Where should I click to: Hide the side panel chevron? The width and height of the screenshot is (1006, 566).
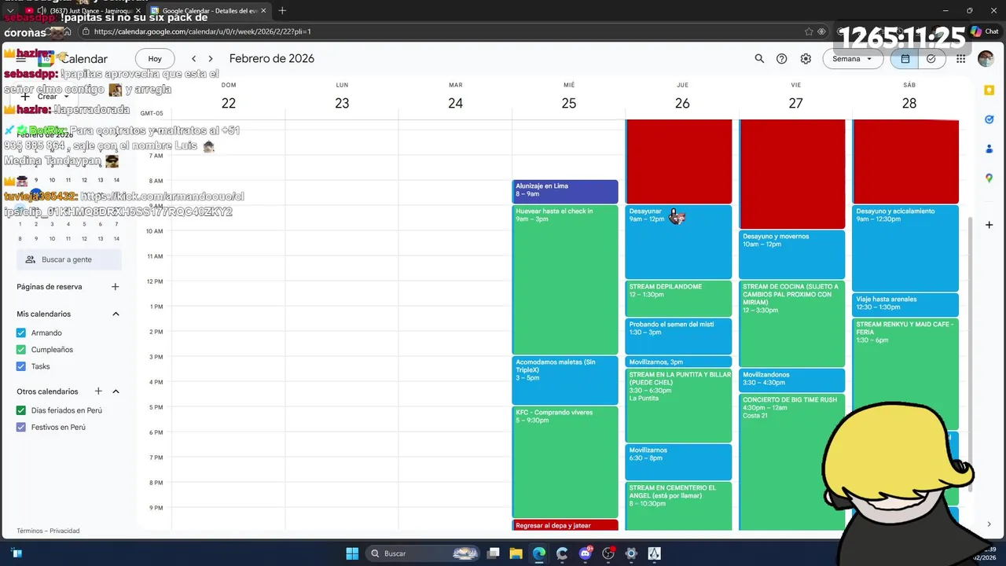tap(989, 524)
